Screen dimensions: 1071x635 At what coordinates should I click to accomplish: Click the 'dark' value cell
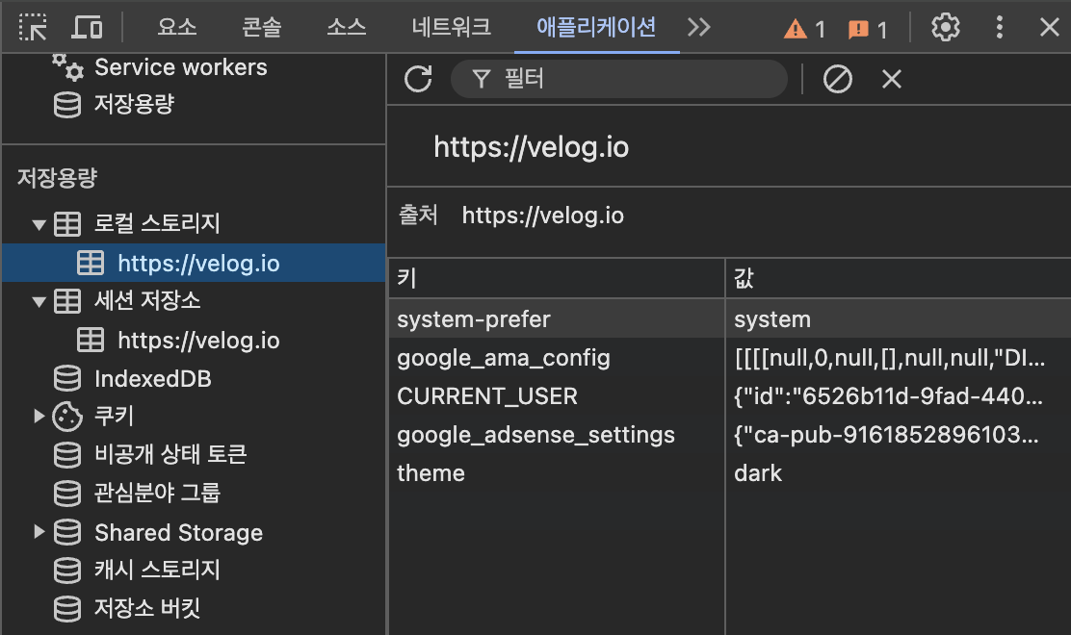point(898,473)
